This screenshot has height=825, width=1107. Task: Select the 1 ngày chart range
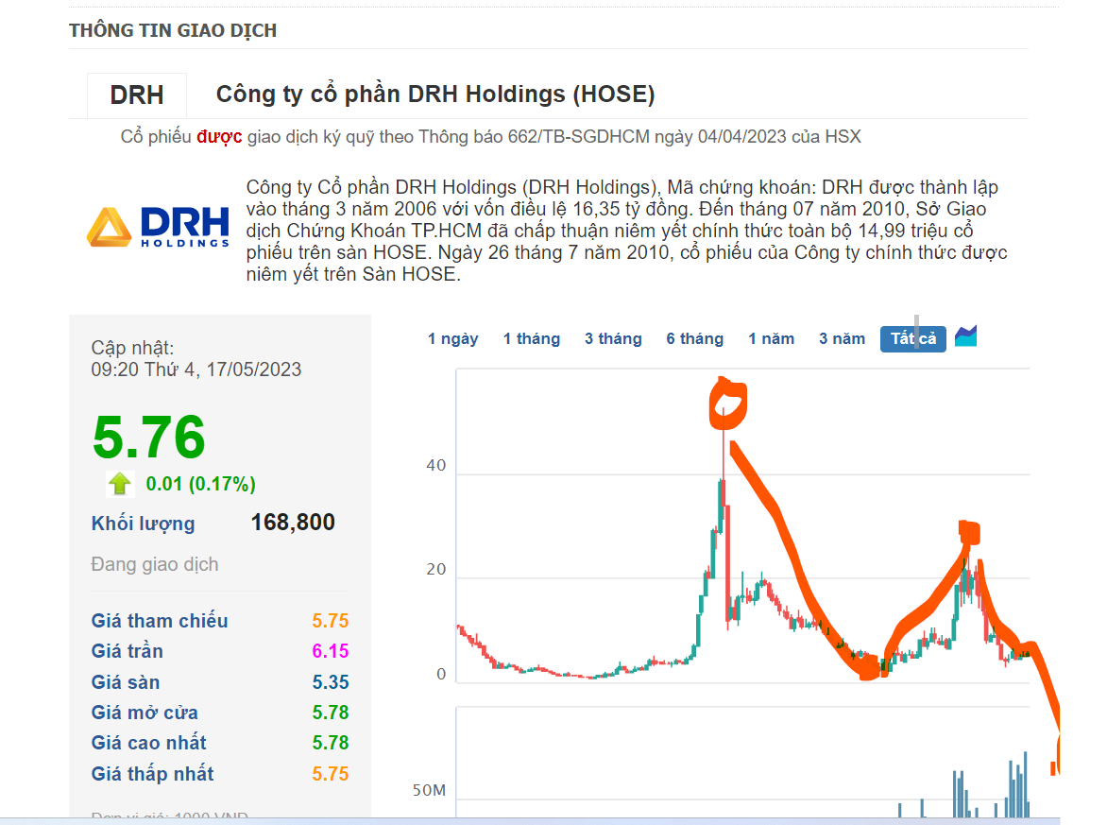(x=452, y=339)
